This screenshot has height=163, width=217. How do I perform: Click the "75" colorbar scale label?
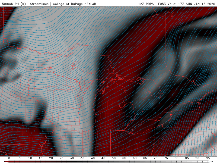166,158
